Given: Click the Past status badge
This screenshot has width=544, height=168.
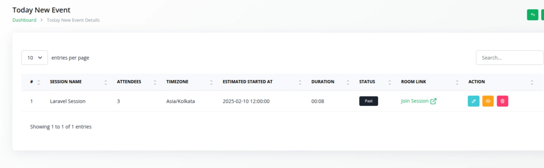Looking at the screenshot, I should point(369,101).
